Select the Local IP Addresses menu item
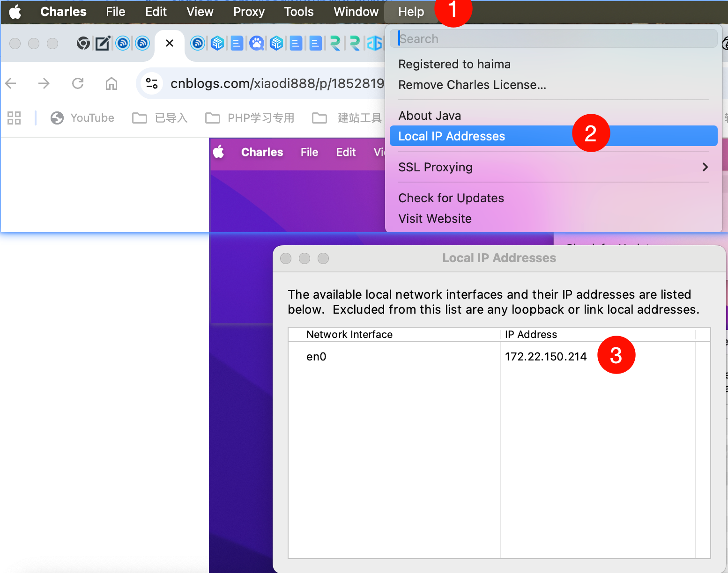This screenshot has width=728, height=573. coord(553,136)
